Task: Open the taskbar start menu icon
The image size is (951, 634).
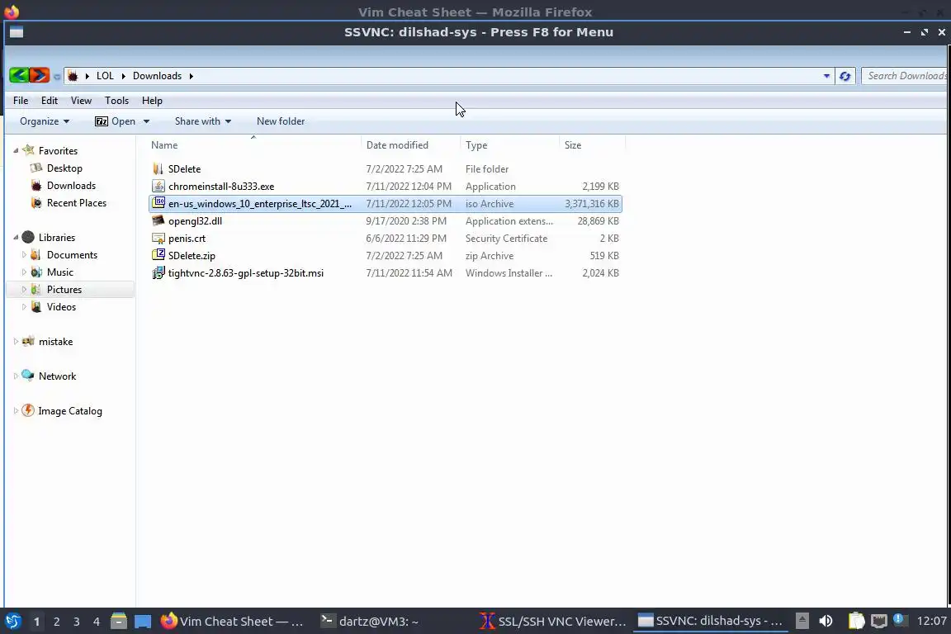Action: click(x=12, y=622)
